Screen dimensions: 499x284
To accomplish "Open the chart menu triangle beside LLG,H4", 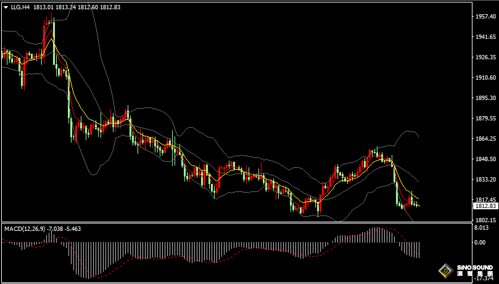I will click(6, 7).
